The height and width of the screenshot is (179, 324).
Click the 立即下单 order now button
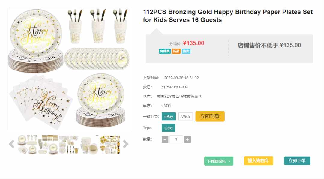tap(297, 161)
